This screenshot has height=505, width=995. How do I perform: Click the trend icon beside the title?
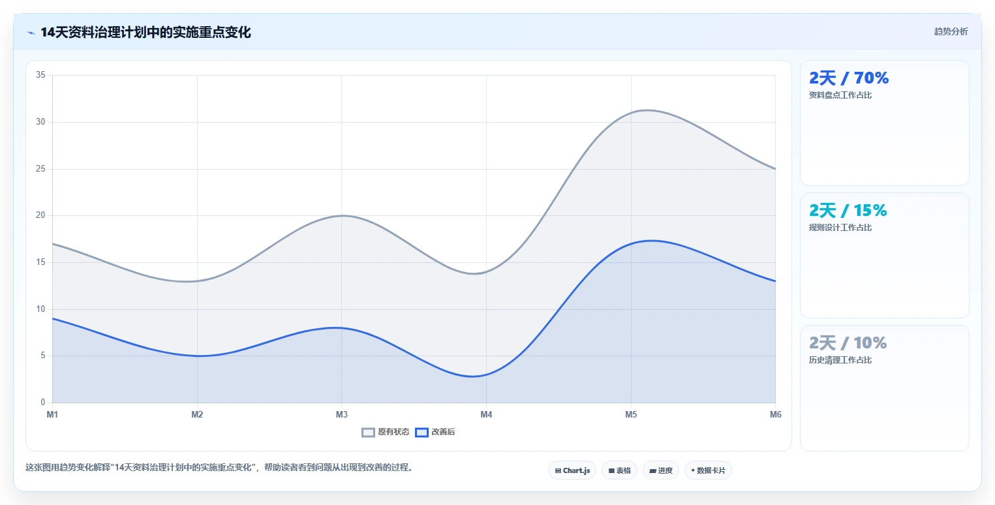click(x=31, y=33)
